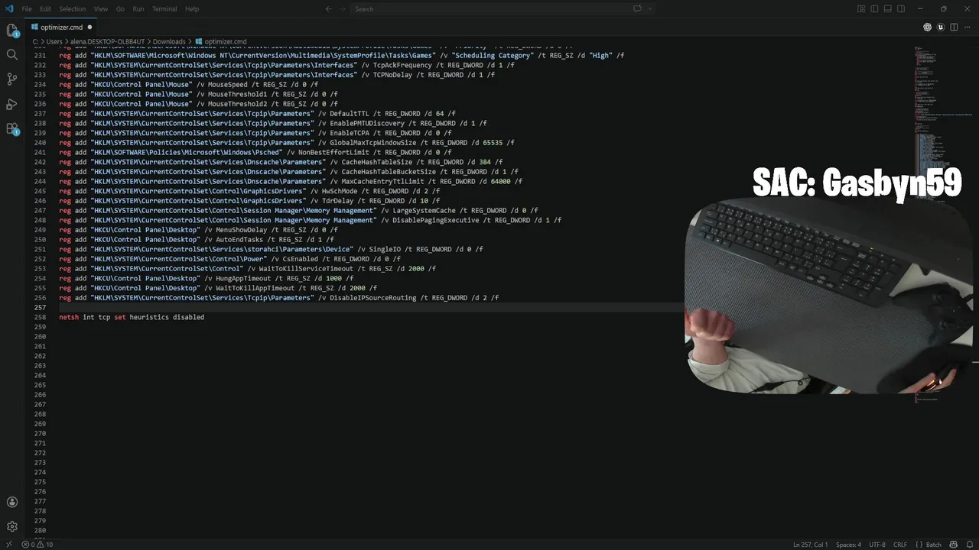Viewport: 979px width, 550px height.
Task: Click Ln 257, Col 1 in status bar
Action: coord(811,545)
